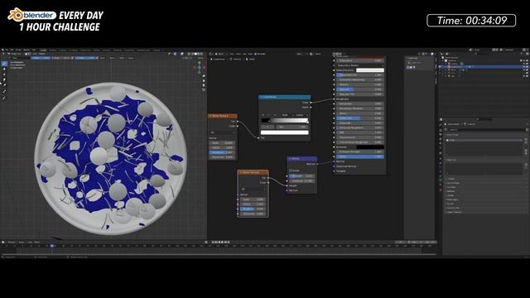
Task: Toggle render camera icon of Collection row
Action: [528, 60]
